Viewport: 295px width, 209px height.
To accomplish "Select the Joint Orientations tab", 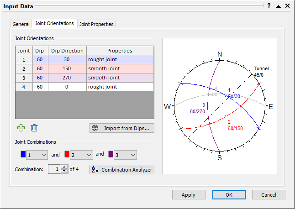I will (x=54, y=23).
